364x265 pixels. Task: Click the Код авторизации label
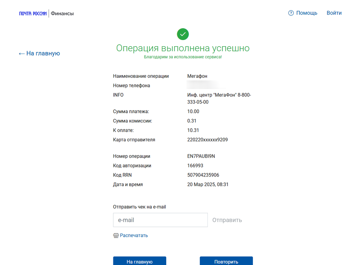[x=132, y=166]
